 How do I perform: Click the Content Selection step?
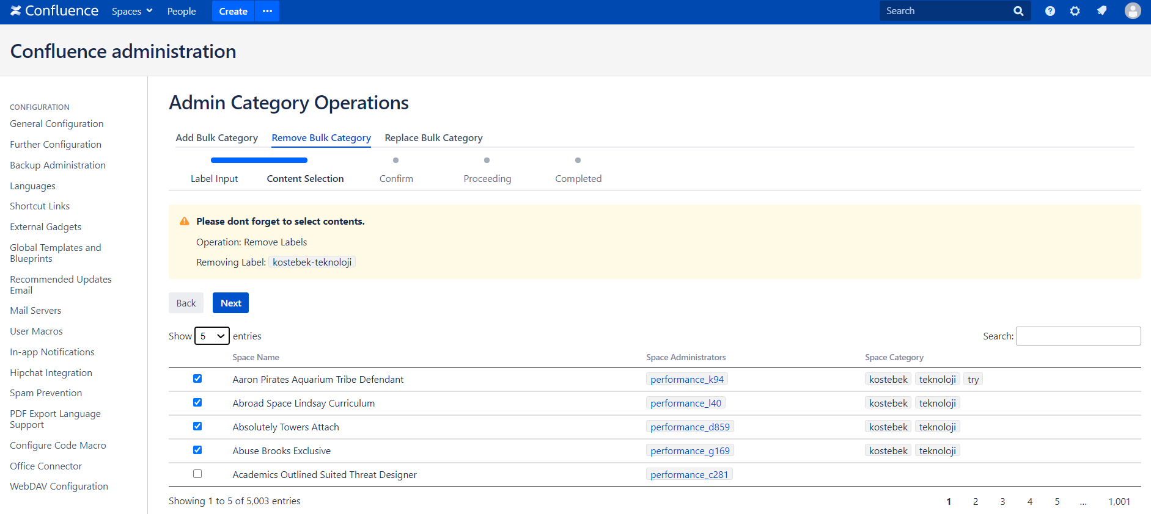pos(305,179)
